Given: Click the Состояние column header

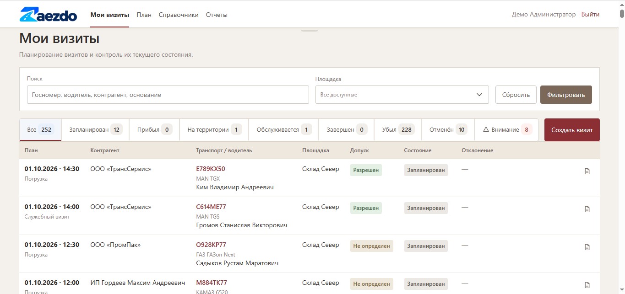Looking at the screenshot, I should click(418, 150).
